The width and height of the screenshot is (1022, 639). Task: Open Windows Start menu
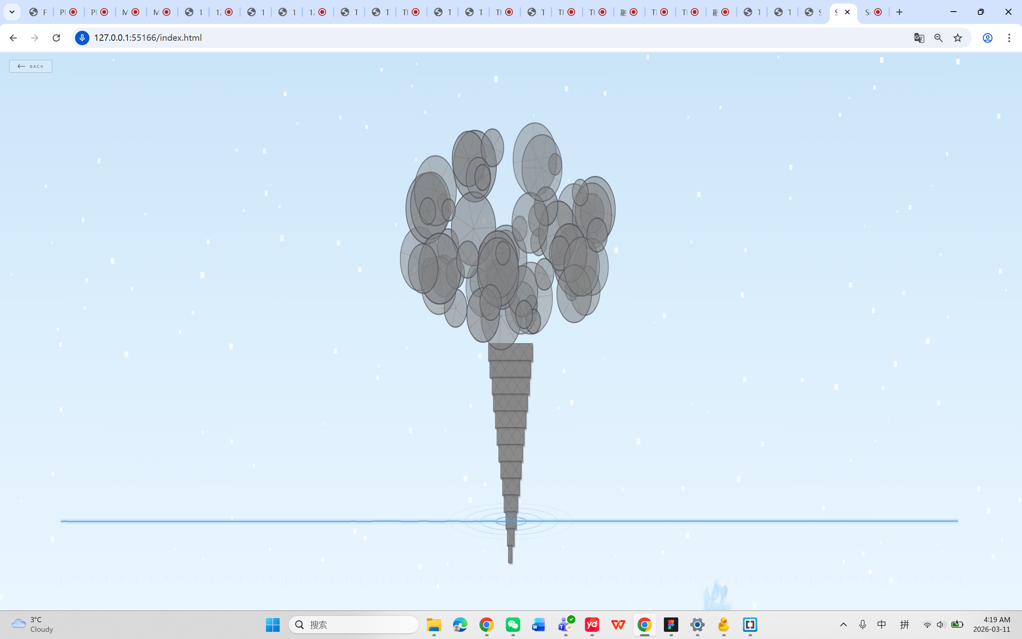click(x=273, y=625)
